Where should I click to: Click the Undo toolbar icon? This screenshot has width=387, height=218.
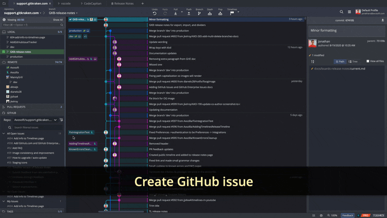[154, 13]
